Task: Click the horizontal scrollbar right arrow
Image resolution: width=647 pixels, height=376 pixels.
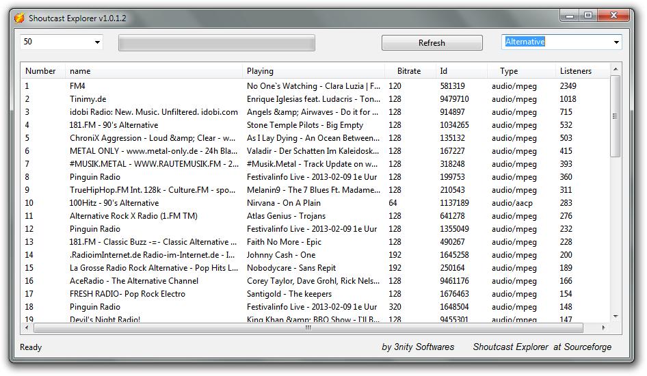Action: [603, 327]
